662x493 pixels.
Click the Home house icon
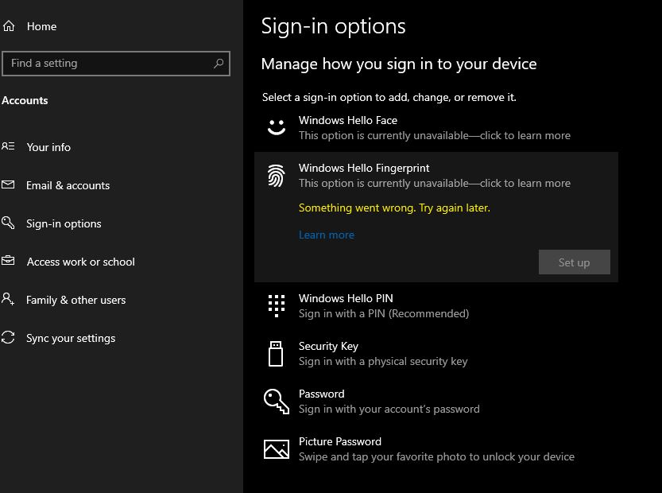click(9, 26)
